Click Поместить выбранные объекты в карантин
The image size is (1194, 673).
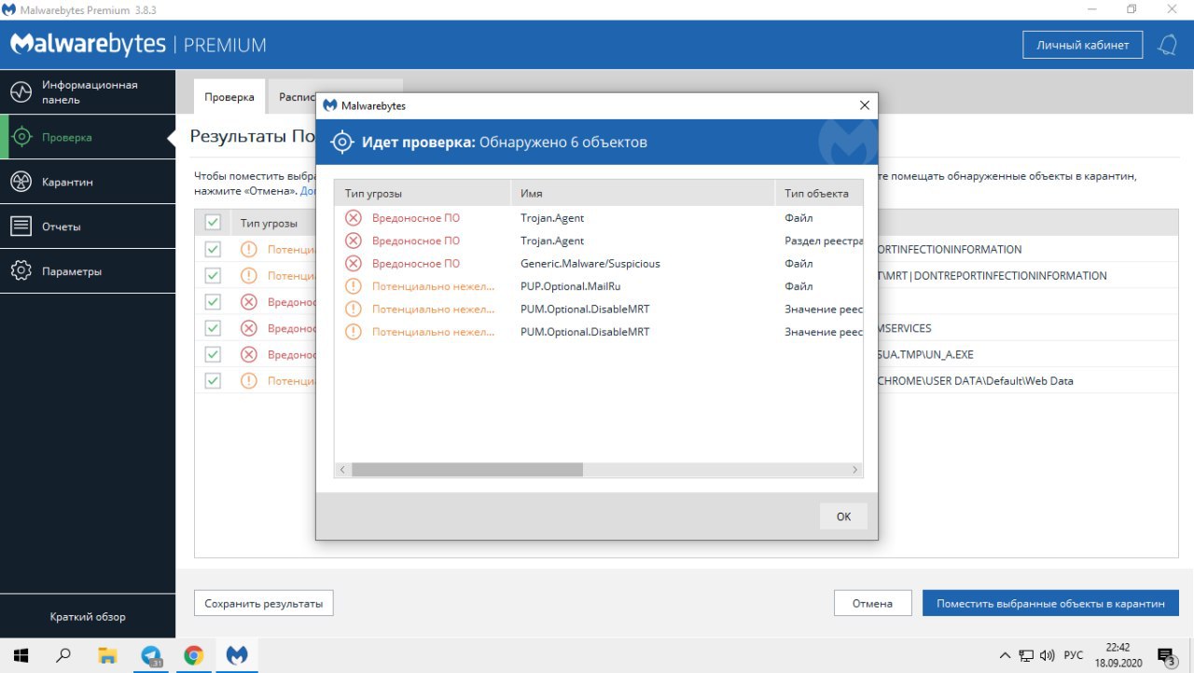pyautogui.click(x=1050, y=603)
